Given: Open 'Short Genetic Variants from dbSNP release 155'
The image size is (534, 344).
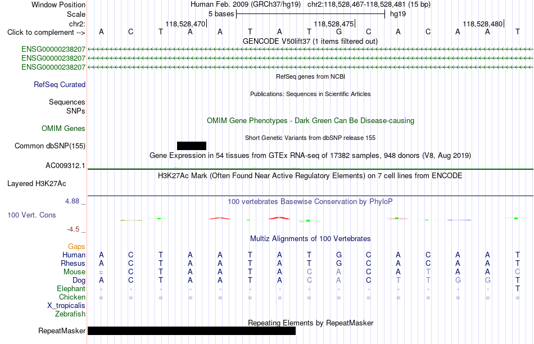Looking at the screenshot, I should [310, 138].
